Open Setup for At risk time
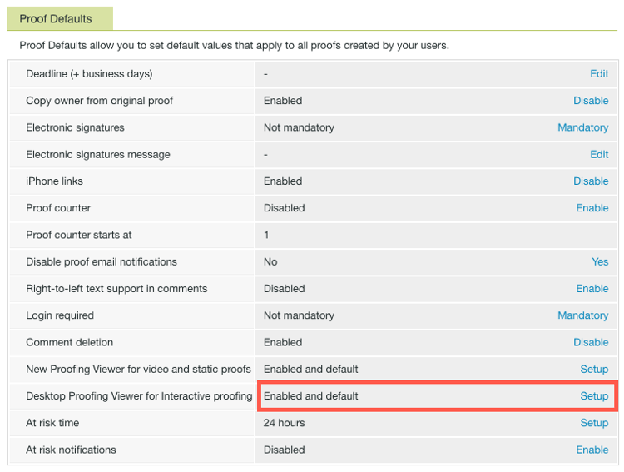The image size is (624, 472). point(594,423)
